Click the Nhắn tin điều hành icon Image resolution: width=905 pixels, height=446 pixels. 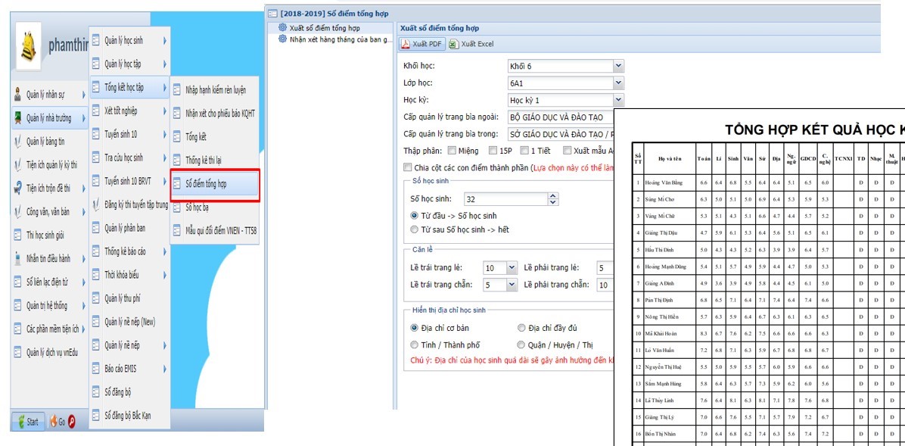18,259
